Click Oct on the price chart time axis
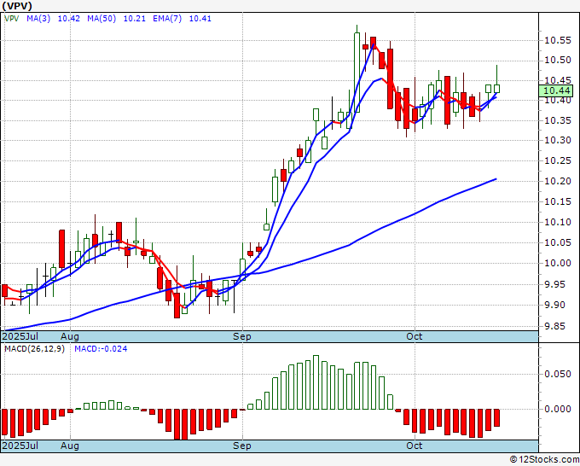This screenshot has width=580, height=466. coord(415,336)
